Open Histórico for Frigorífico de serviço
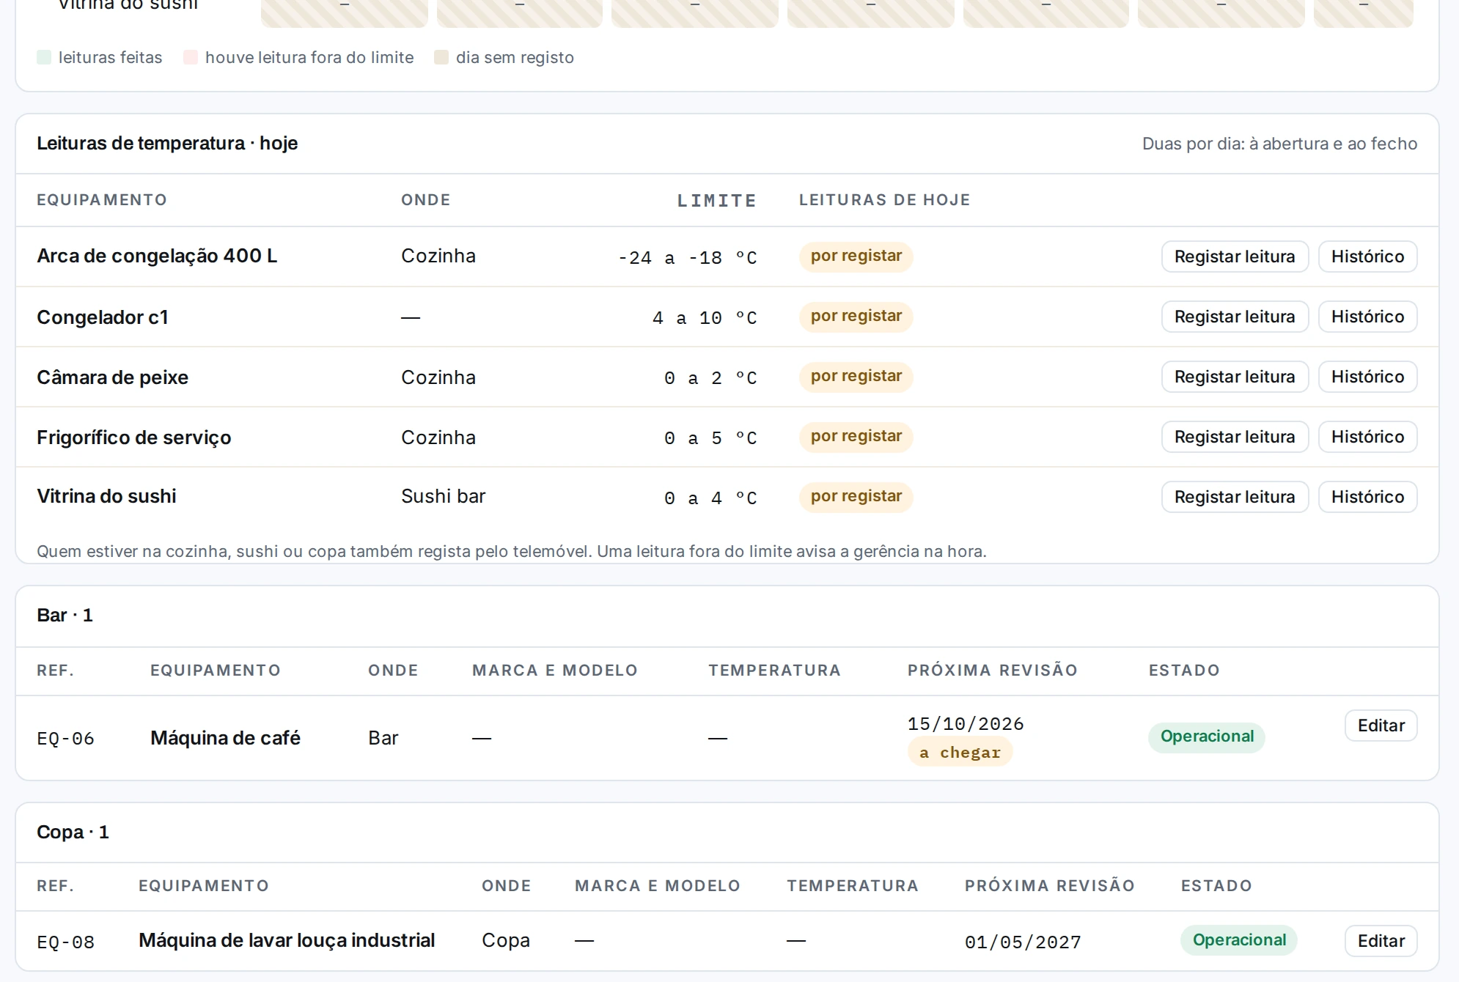 tap(1367, 437)
